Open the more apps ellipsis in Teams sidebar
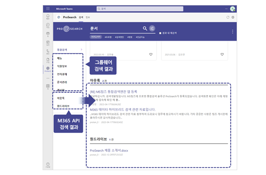The width and height of the screenshot is (266, 175). (x=48, y=78)
